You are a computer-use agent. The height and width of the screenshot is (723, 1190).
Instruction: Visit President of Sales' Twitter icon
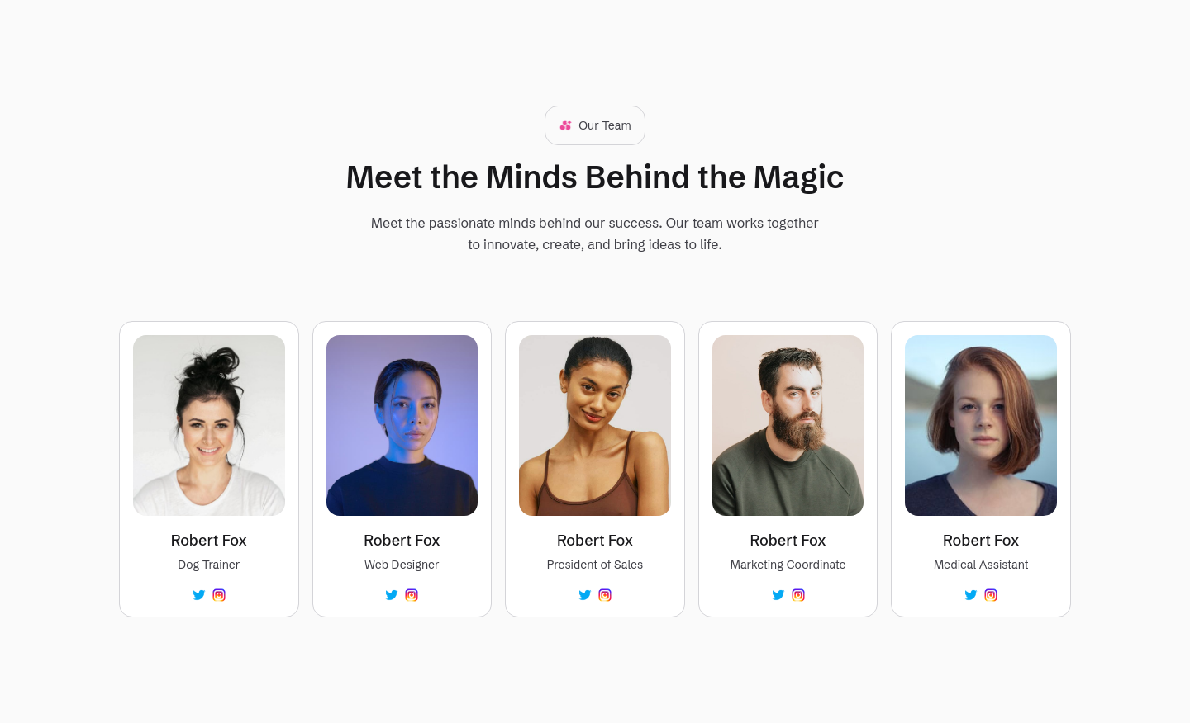tap(585, 595)
